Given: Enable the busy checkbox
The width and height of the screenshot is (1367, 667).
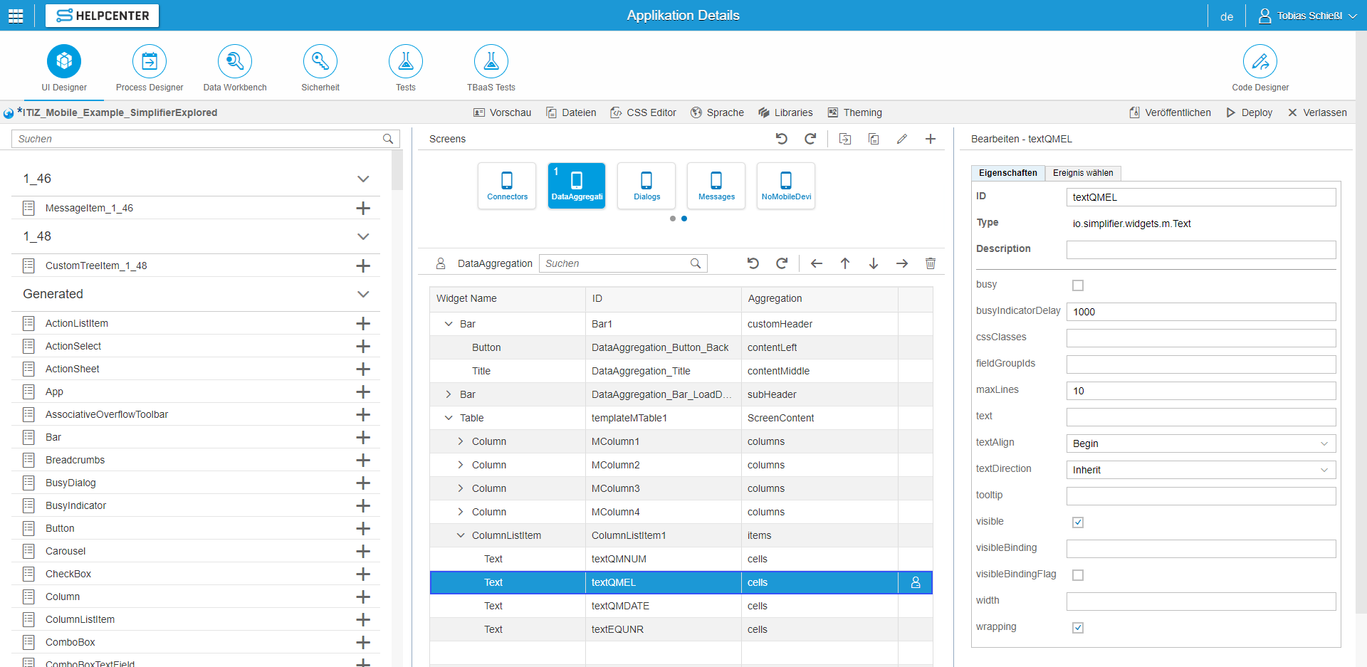Looking at the screenshot, I should (x=1078, y=285).
